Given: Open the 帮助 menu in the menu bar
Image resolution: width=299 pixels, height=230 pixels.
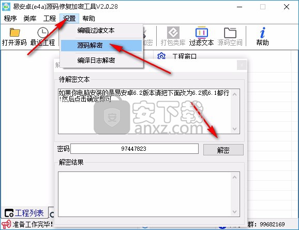Looking at the screenshot, I should (88, 19).
